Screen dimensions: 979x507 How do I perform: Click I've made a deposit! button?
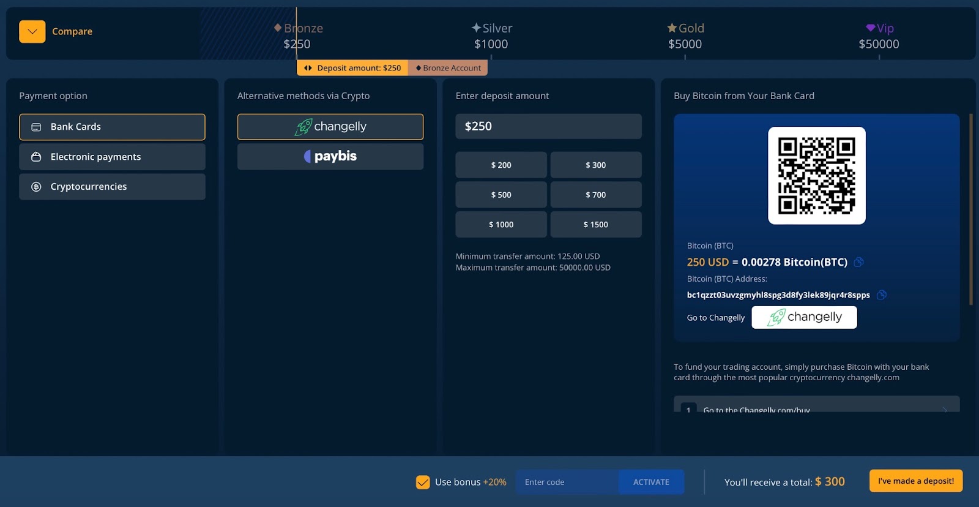(916, 481)
